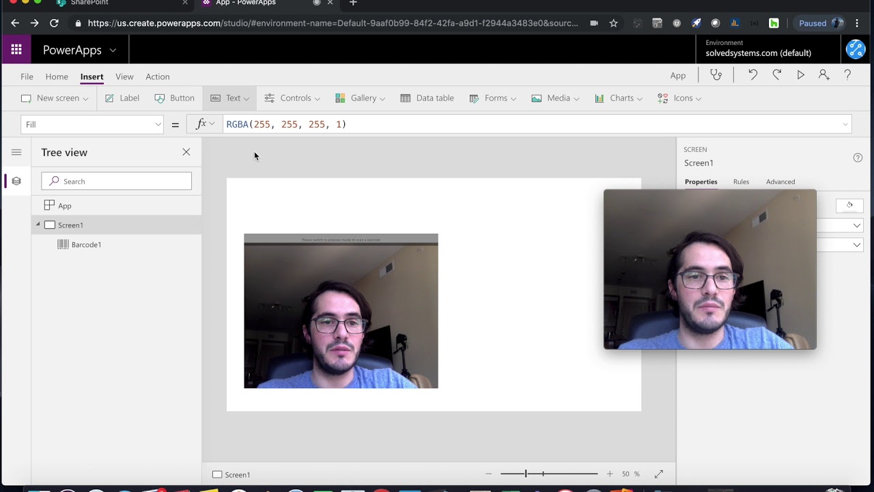Viewport: 874px width, 492px height.
Task: Switch to the Home ribbon tab
Action: click(57, 77)
